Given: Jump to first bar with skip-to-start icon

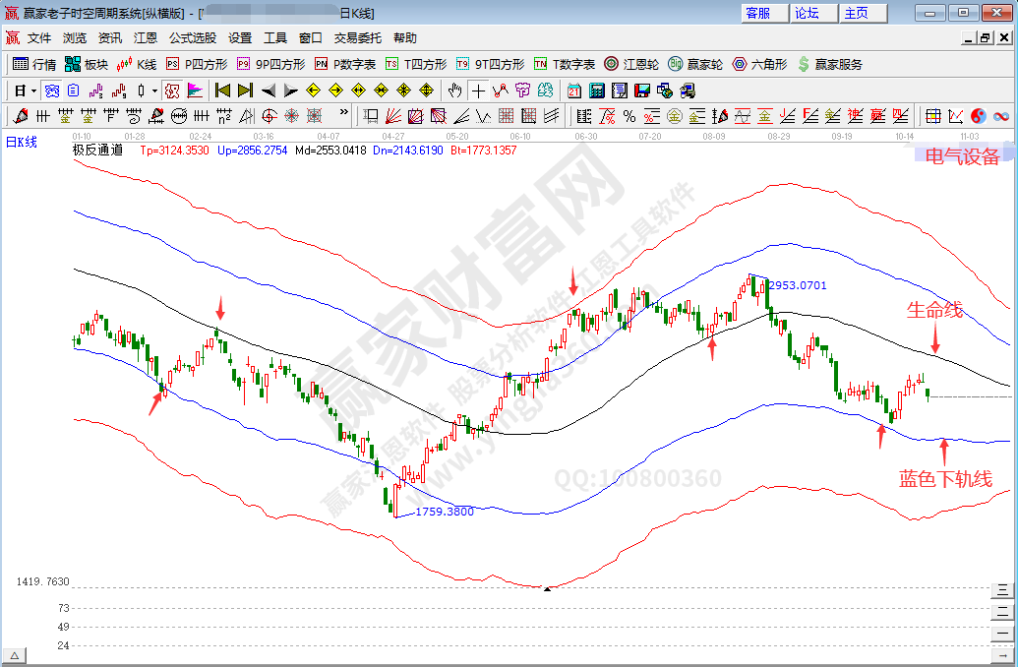Looking at the screenshot, I should point(223,91).
